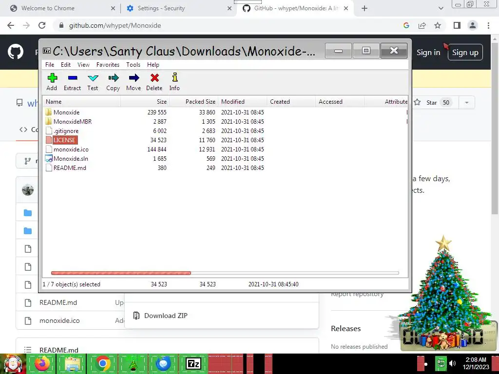This screenshot has height=374, width=499.
Task: Close the Welcome to Chrome tab
Action: point(113,8)
